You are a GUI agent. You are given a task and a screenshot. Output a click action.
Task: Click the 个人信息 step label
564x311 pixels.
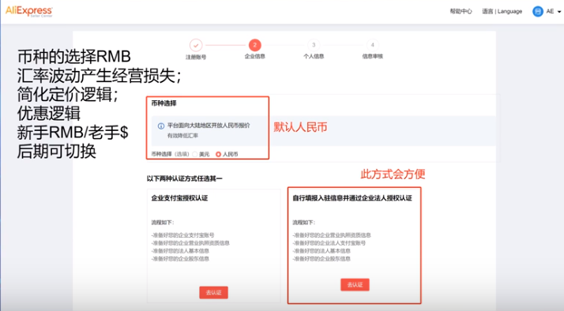314,57
